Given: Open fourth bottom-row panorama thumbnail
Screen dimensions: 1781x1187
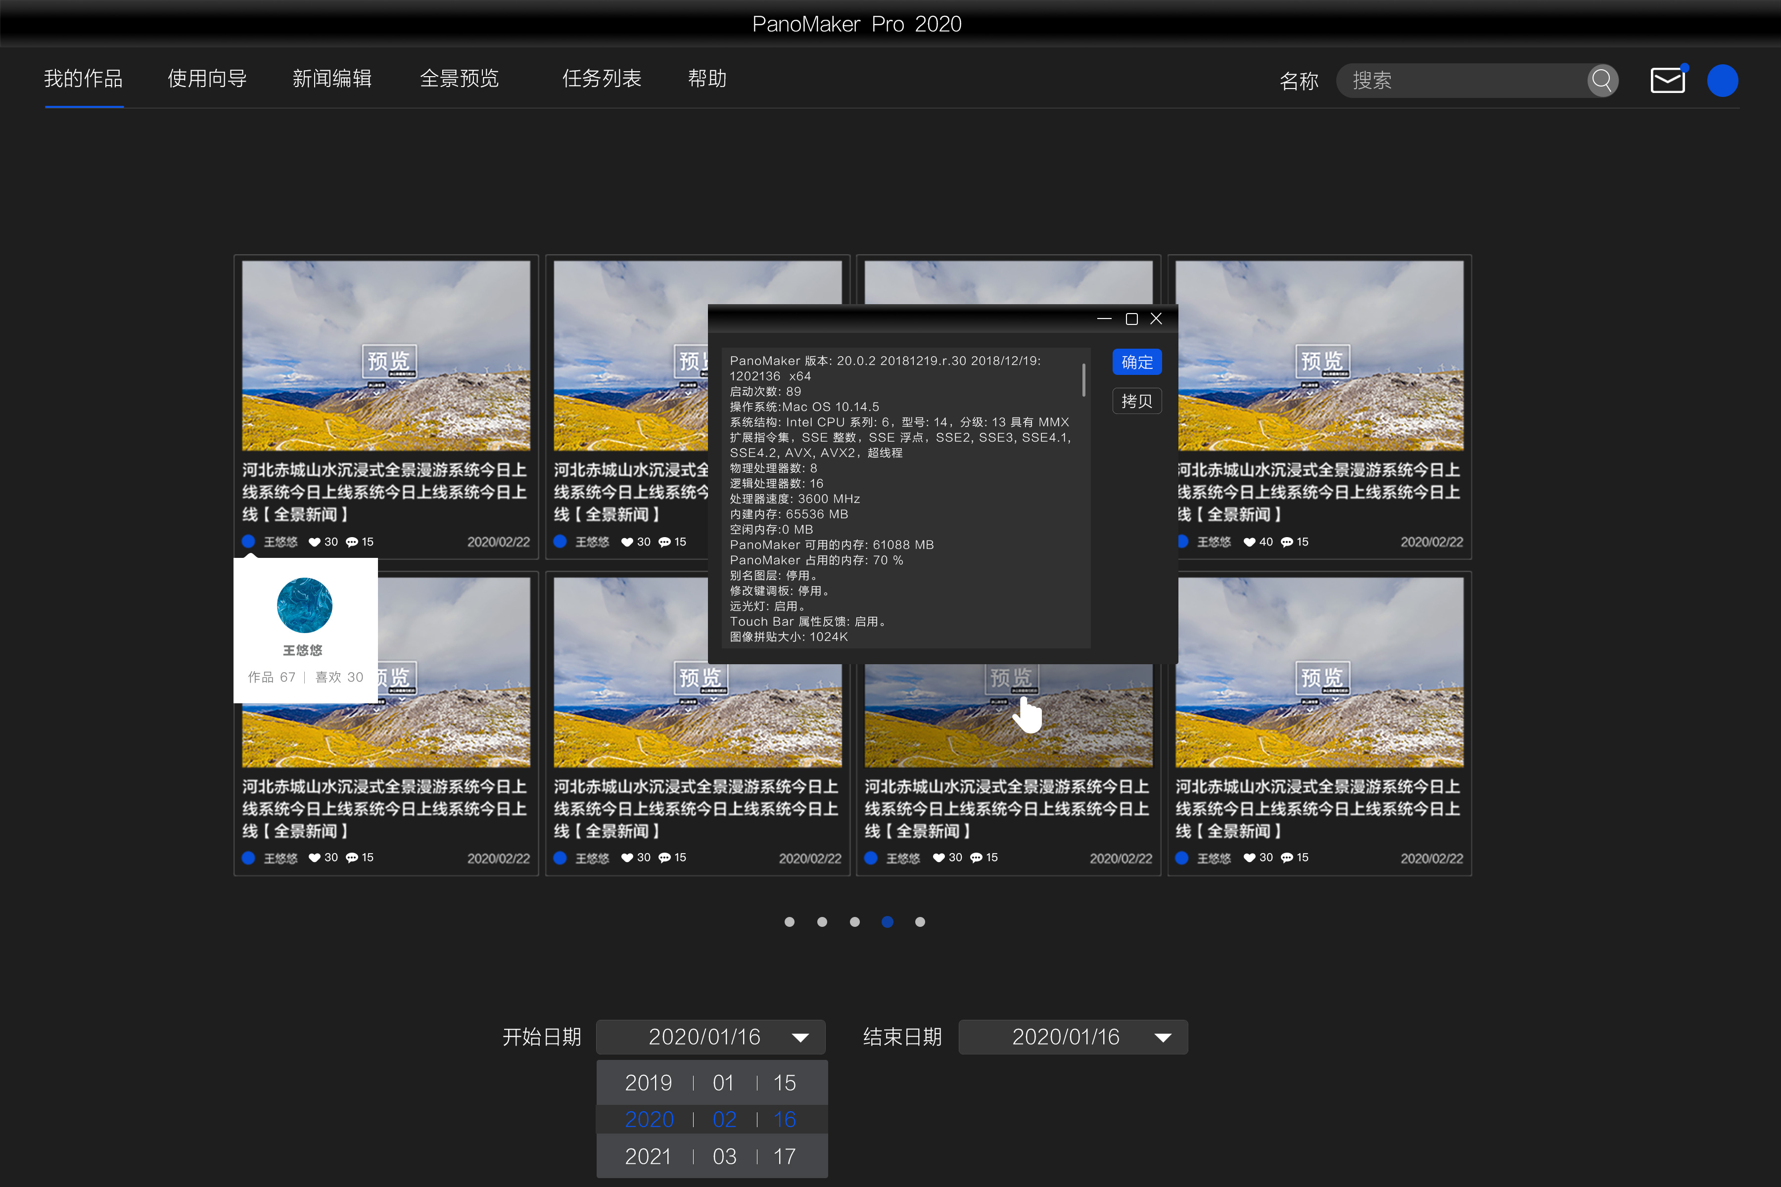Looking at the screenshot, I should (1320, 672).
